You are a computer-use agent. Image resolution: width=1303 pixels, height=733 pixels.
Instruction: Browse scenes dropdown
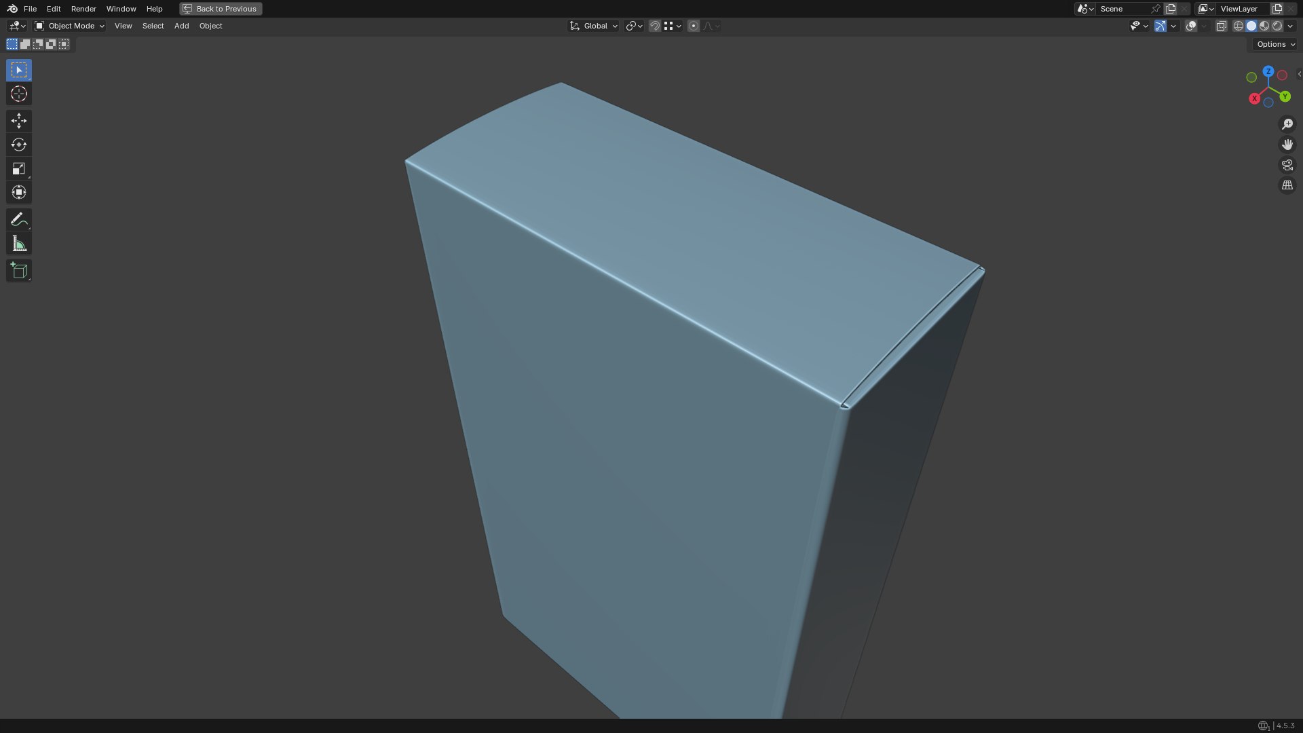1085,9
